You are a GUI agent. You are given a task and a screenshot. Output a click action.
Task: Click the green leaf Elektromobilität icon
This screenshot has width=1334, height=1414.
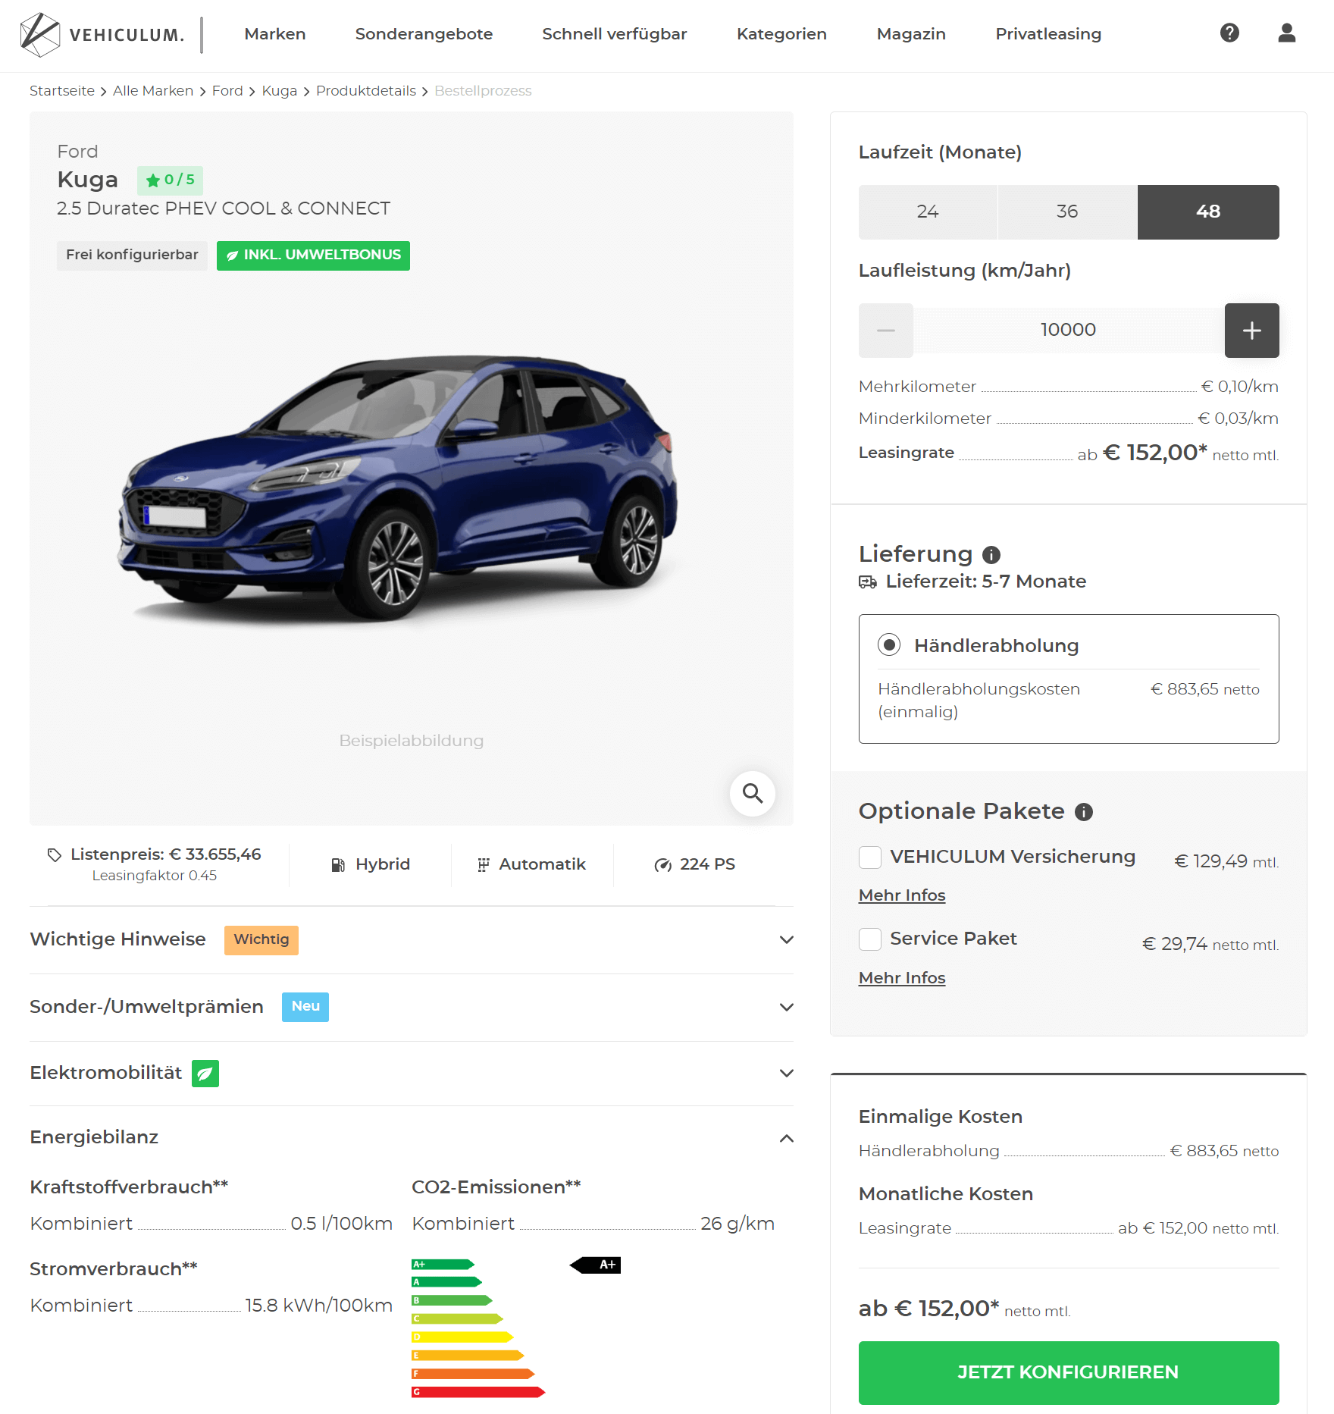pyautogui.click(x=205, y=1074)
